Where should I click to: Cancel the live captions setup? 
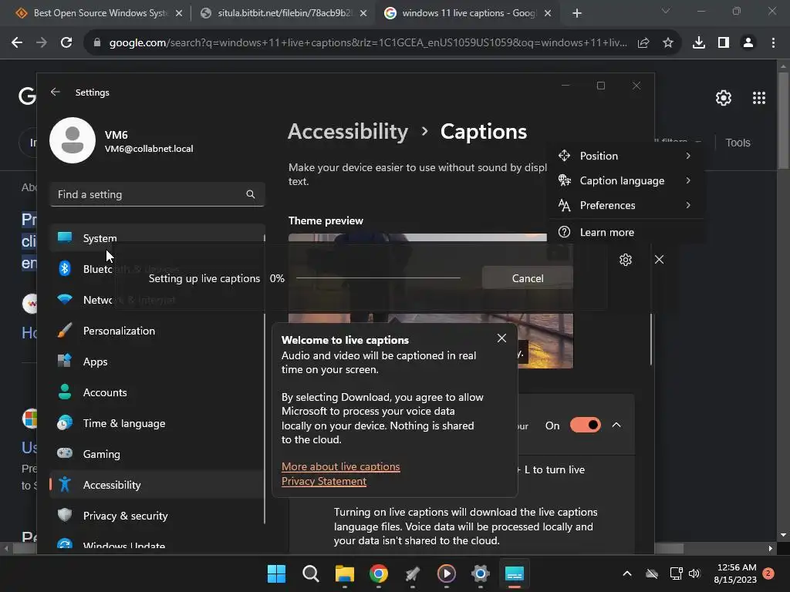[x=527, y=278]
